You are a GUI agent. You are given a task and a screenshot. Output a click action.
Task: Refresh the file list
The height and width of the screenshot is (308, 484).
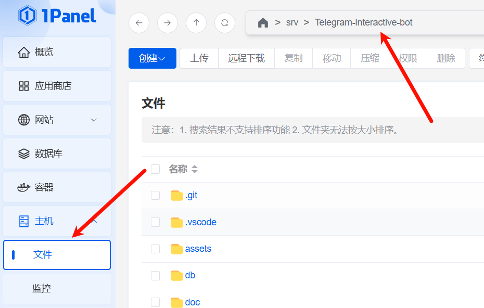(225, 23)
